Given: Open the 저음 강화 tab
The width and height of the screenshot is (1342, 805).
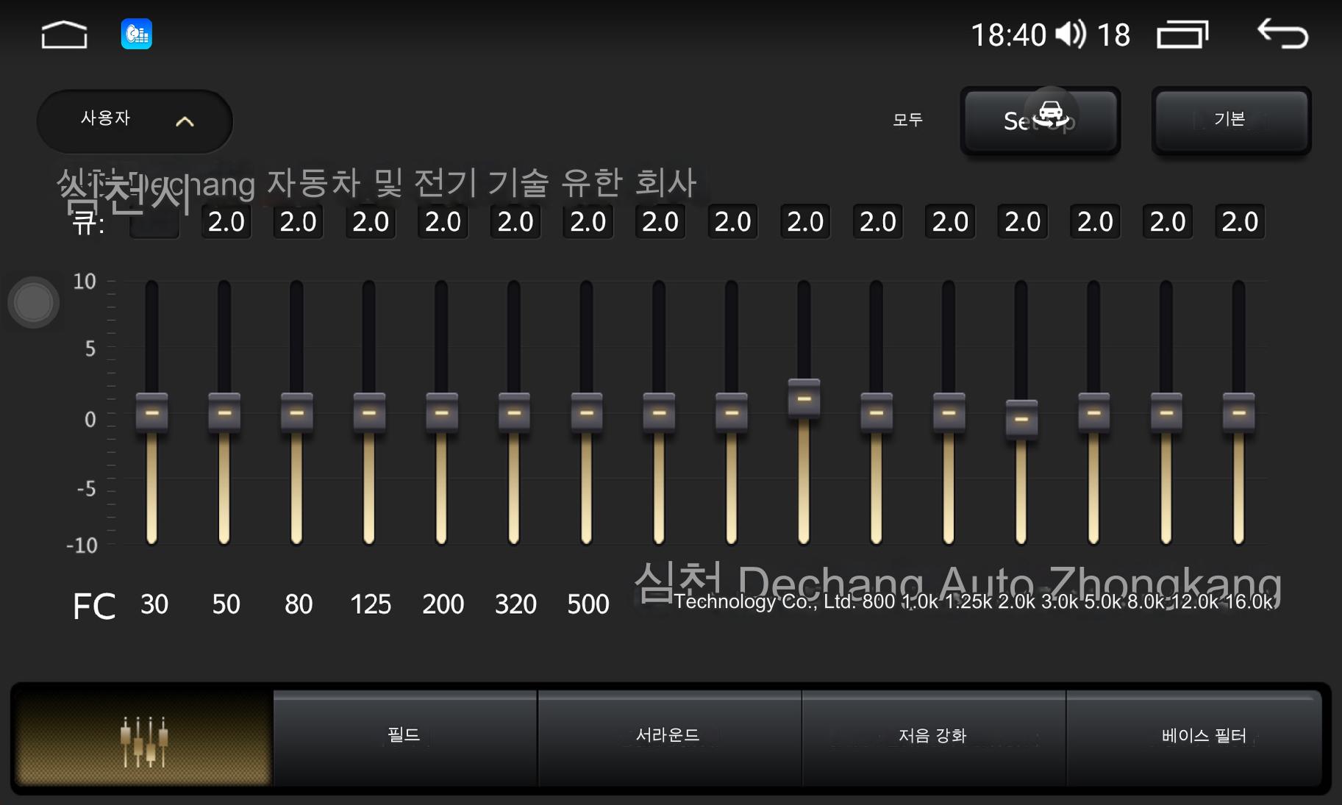Looking at the screenshot, I should point(932,735).
